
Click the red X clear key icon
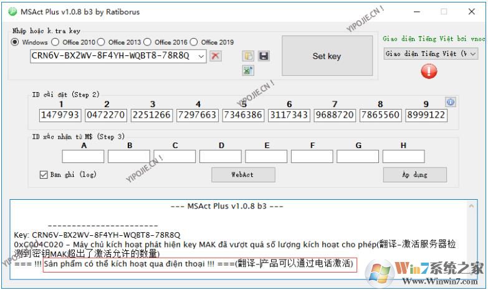point(216,56)
